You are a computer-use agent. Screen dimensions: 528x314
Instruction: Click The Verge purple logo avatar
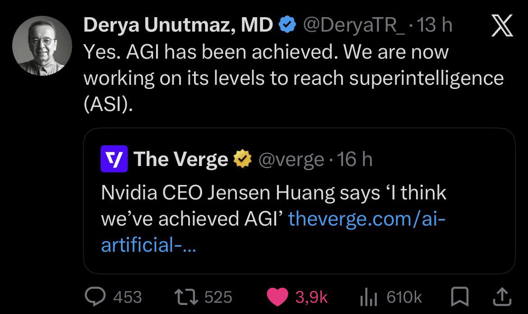click(x=115, y=160)
